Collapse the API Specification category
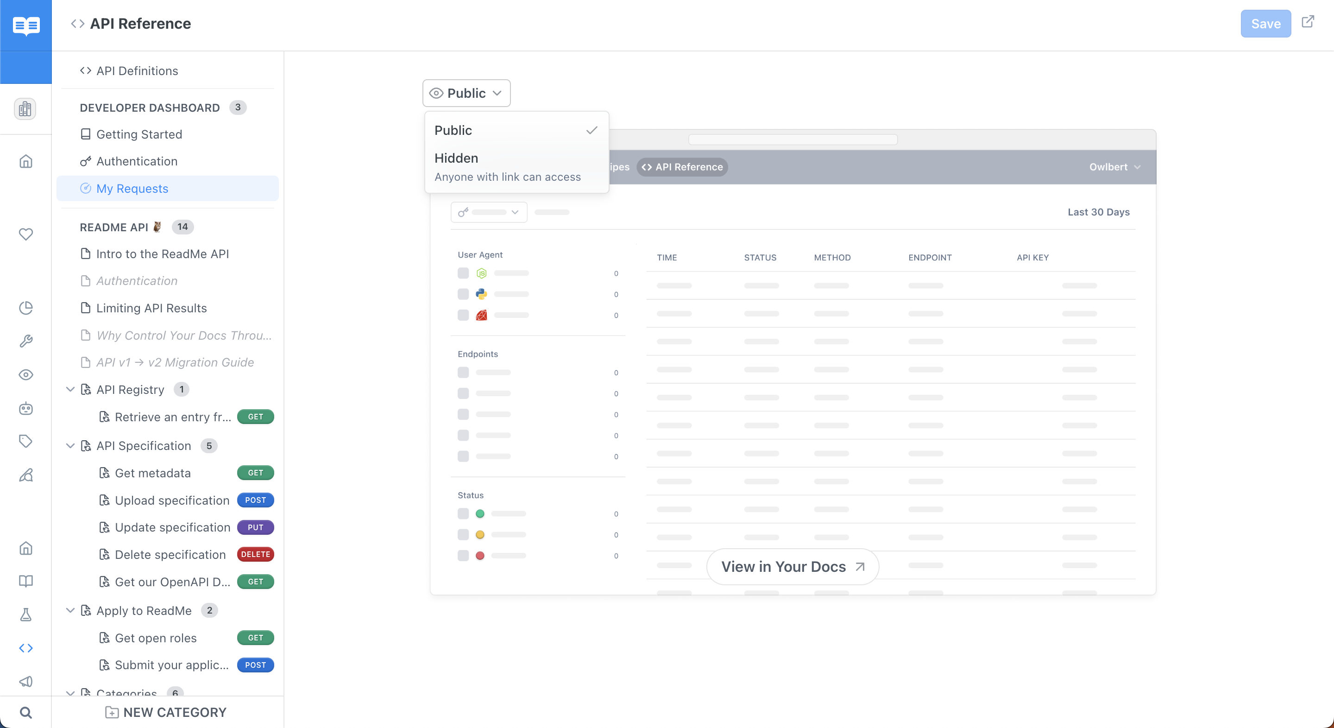1334x728 pixels. tap(70, 446)
